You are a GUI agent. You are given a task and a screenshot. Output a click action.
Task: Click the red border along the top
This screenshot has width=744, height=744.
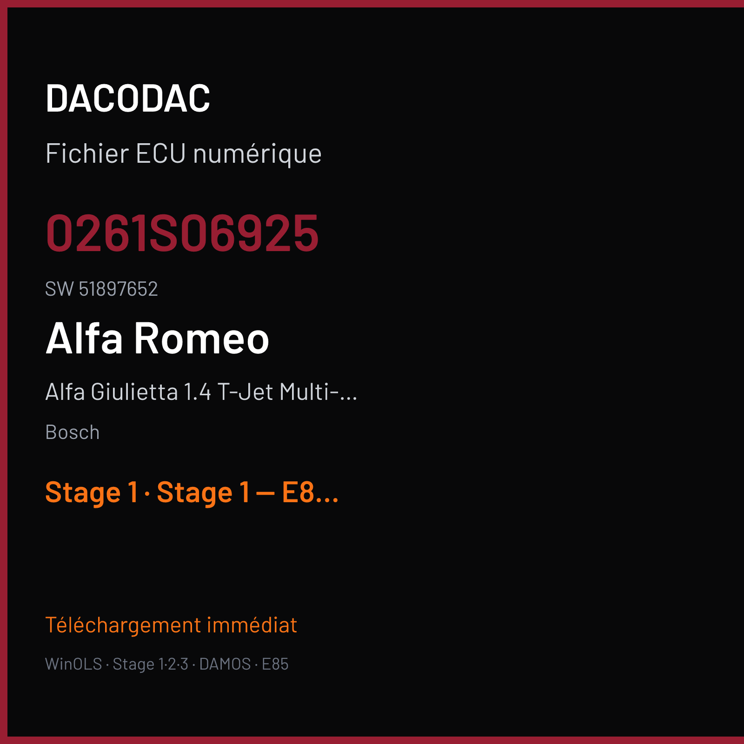click(372, 4)
